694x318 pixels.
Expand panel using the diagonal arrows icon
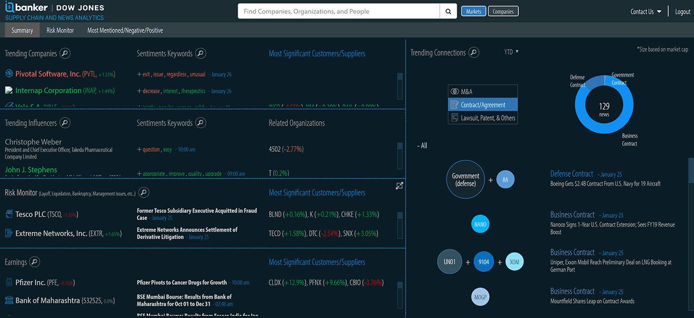pyautogui.click(x=399, y=186)
